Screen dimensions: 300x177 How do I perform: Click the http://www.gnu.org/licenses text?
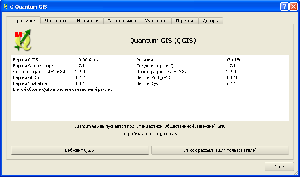(x=150, y=134)
